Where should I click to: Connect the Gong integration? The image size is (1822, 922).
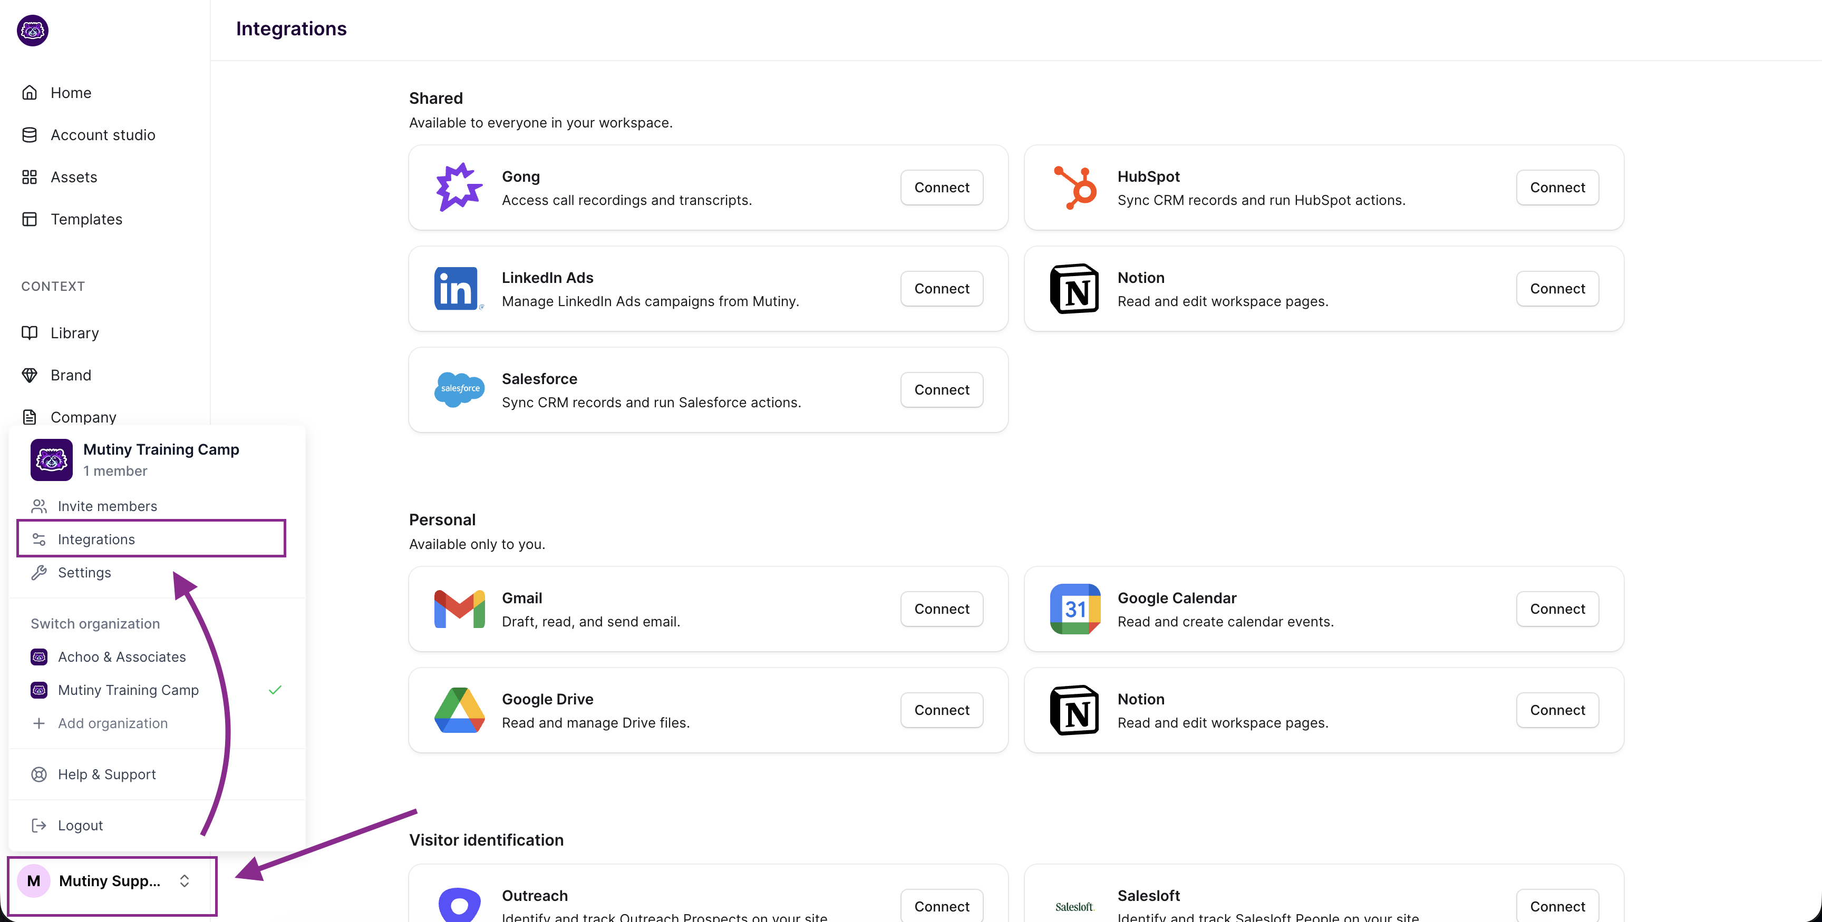coord(942,188)
